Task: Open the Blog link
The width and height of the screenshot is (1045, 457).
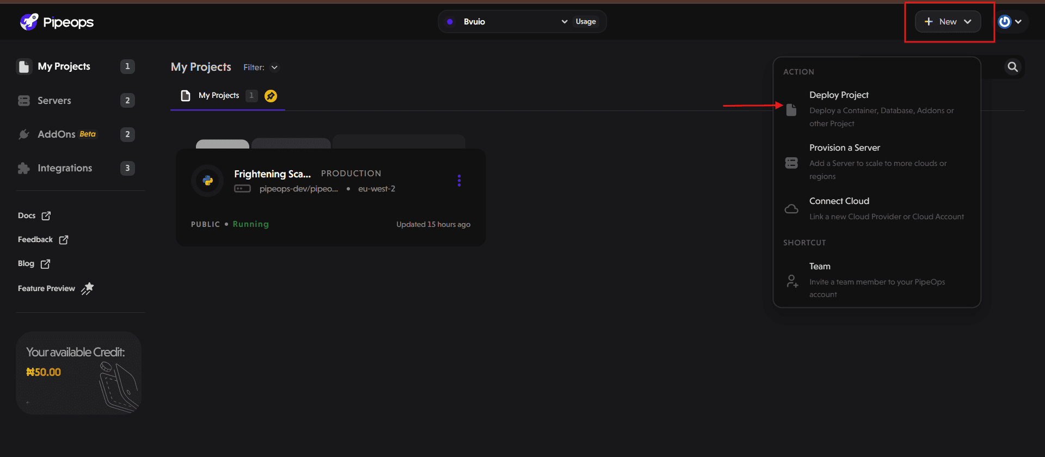Action: (x=26, y=264)
